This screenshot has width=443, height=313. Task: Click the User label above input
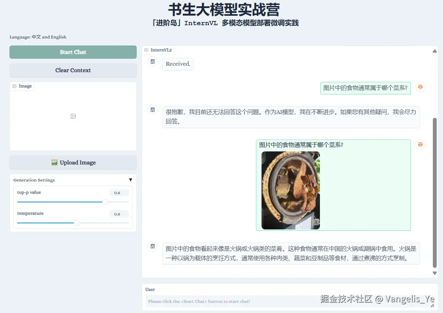150,290
